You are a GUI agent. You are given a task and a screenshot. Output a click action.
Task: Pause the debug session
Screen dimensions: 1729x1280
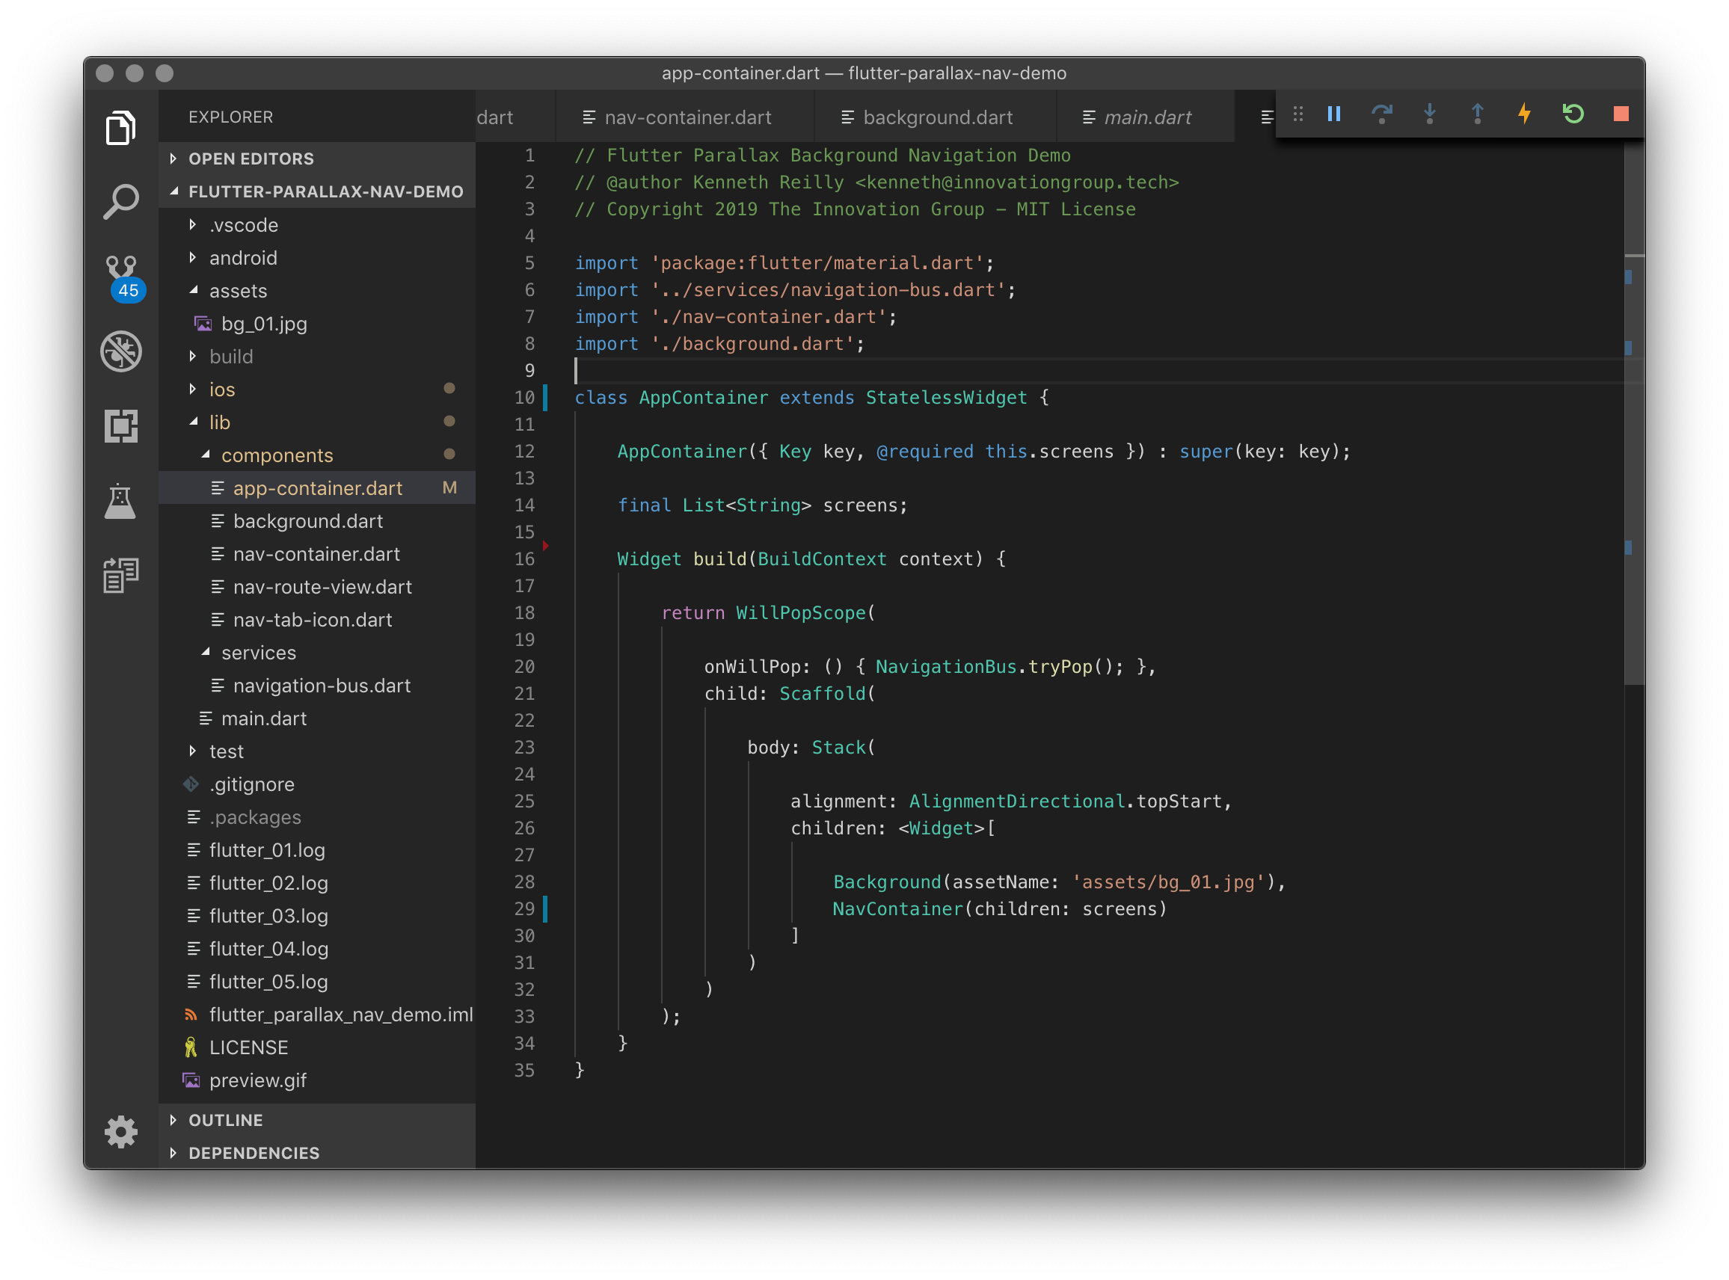[x=1333, y=114]
